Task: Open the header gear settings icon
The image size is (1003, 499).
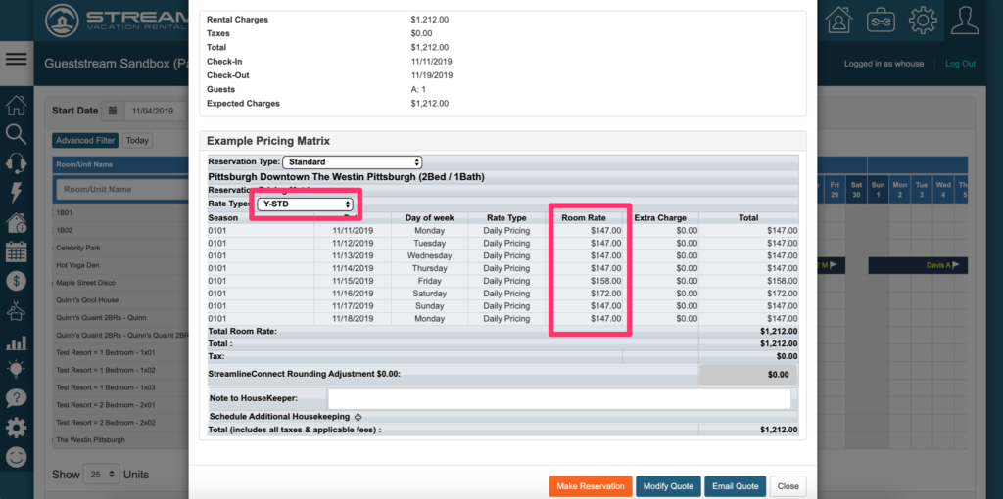Action: (x=923, y=21)
